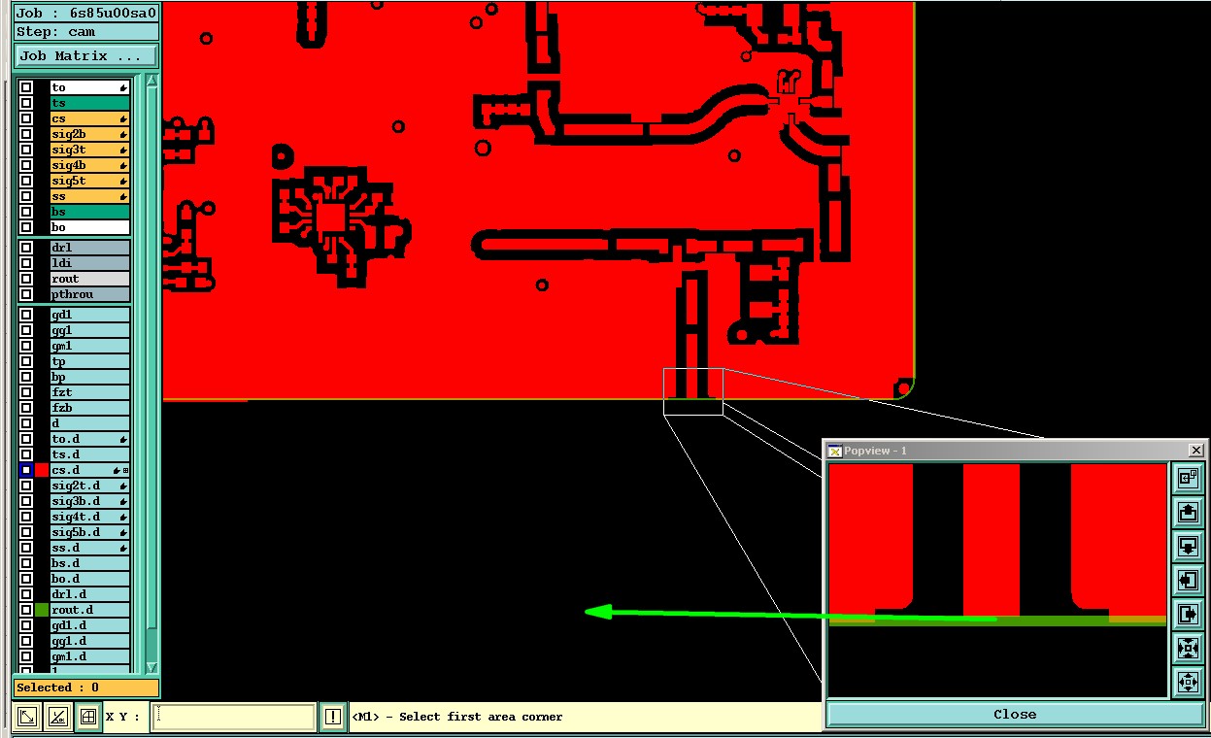Open the Job Matrix dialog
Viewport: 1211px width, 738px height.
(86, 56)
